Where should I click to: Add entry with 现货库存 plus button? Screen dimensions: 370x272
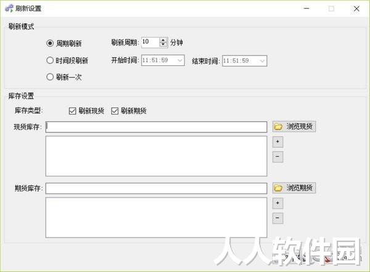(277, 142)
